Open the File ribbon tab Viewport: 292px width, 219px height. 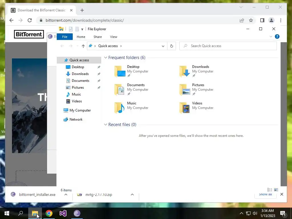[x=65, y=37]
